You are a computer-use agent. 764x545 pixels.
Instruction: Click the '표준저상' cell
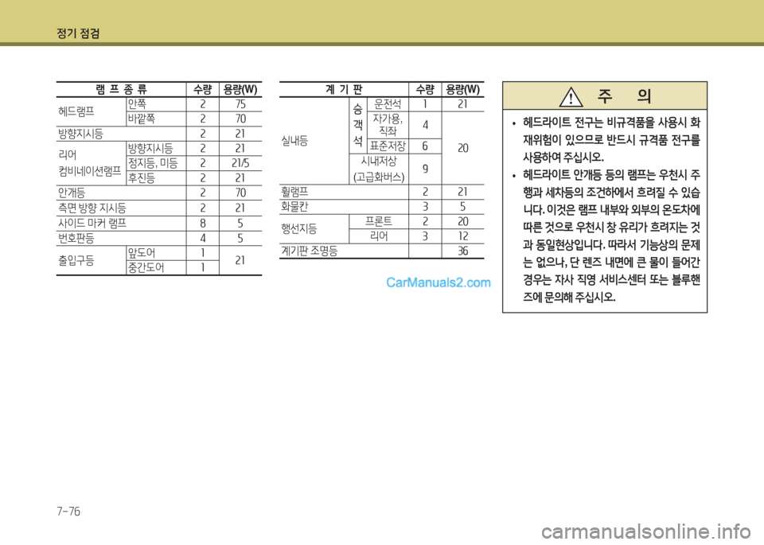(388, 146)
